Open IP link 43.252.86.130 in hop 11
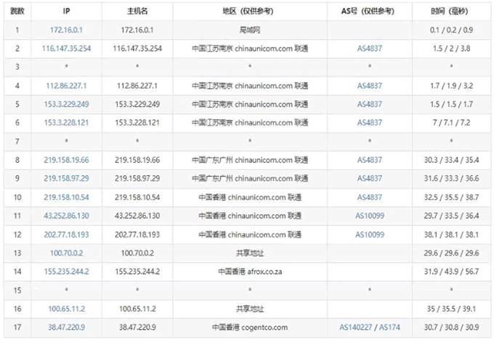Viewport: 494px width, 340px height. point(66,216)
